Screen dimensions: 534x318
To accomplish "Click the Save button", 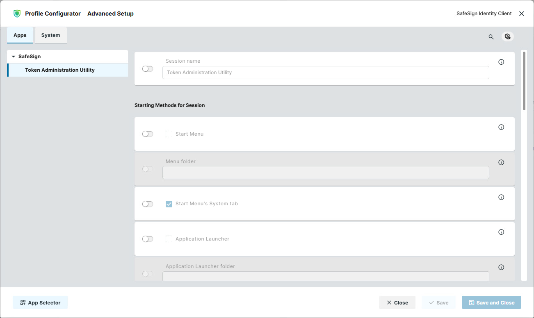I will [x=438, y=302].
